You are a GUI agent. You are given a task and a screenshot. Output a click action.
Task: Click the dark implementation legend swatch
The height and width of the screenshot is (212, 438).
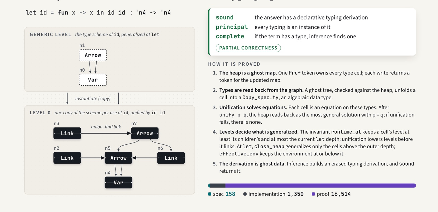(245, 194)
